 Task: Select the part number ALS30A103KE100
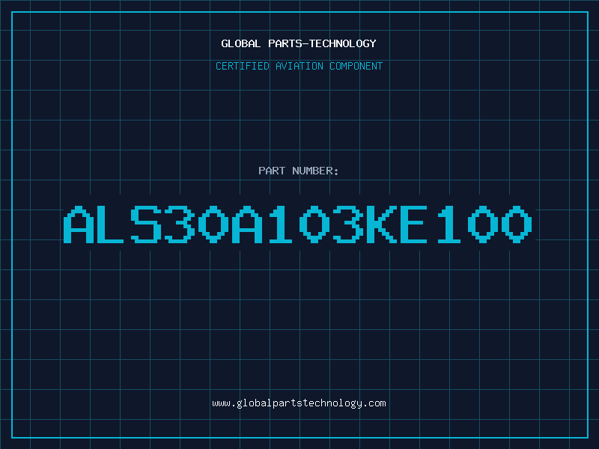[297, 224]
